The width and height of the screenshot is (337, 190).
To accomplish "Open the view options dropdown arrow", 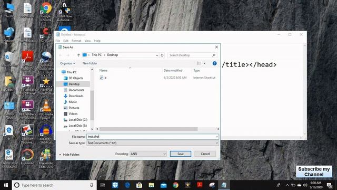I will click(204, 63).
